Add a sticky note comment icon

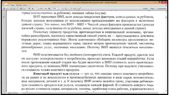point(71,8)
